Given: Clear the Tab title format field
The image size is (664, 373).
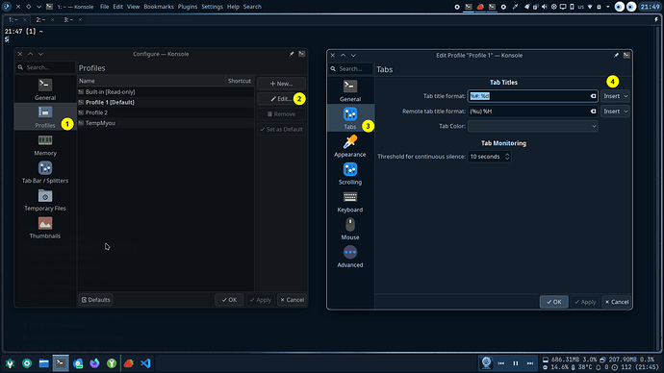Looking at the screenshot, I should click(x=593, y=96).
